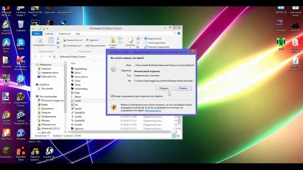This screenshot has width=303, height=170.
Task: Open the Файл tab in Explorer
Action: [x=37, y=34]
